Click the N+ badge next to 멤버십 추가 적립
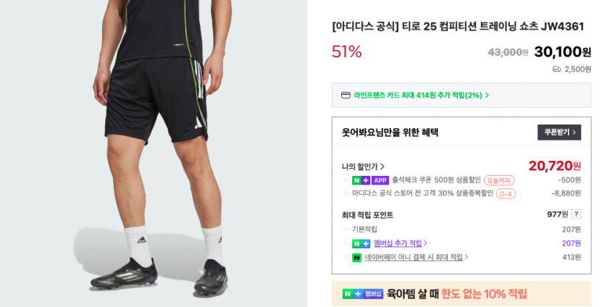Image resolution: width=615 pixels, height=307 pixels. click(x=361, y=243)
